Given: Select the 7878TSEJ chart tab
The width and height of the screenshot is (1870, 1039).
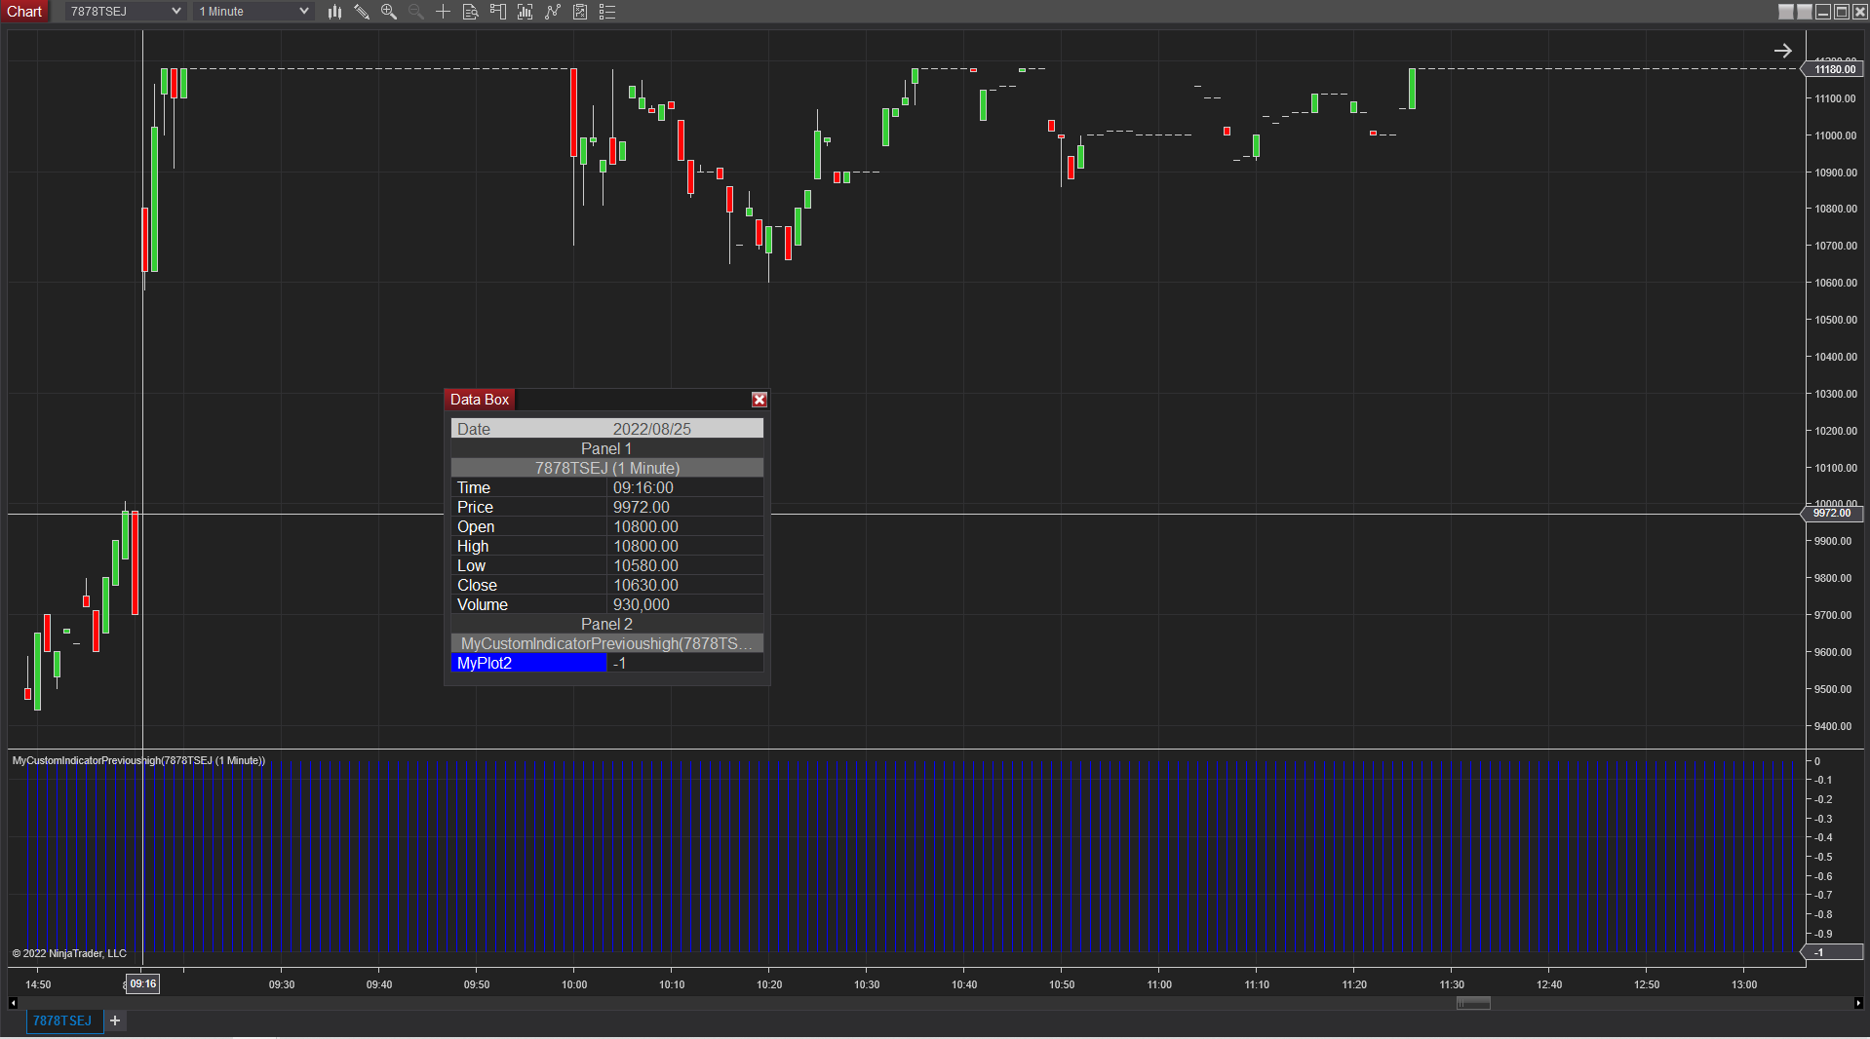Looking at the screenshot, I should coord(62,1020).
